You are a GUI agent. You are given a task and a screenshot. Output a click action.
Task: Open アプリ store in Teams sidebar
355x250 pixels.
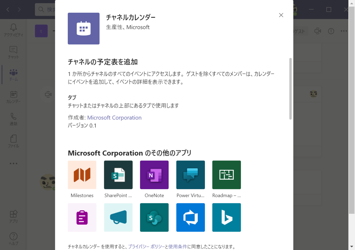coord(13,217)
